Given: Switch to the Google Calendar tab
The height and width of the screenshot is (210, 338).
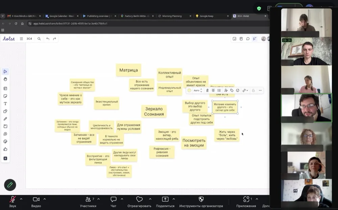Looking at the screenshot, I should [62, 16].
